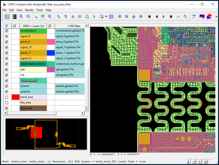Click the blue-red compare layers icon

(x=202, y=16)
